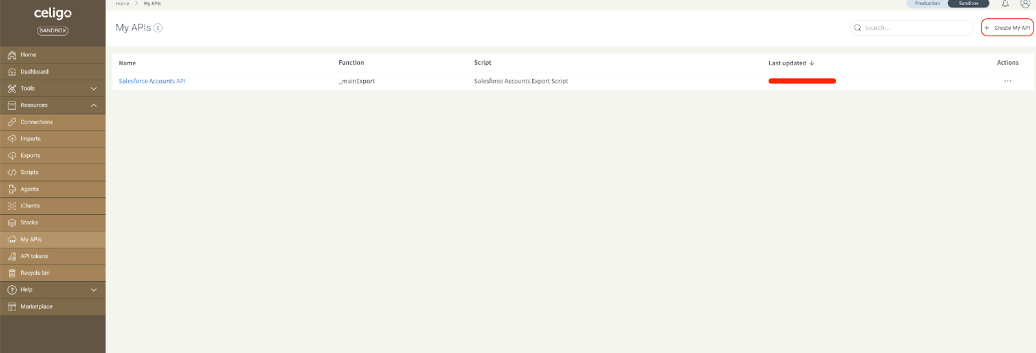Click the Exports cloud icon
Image resolution: width=1036 pixels, height=353 pixels.
[12, 156]
